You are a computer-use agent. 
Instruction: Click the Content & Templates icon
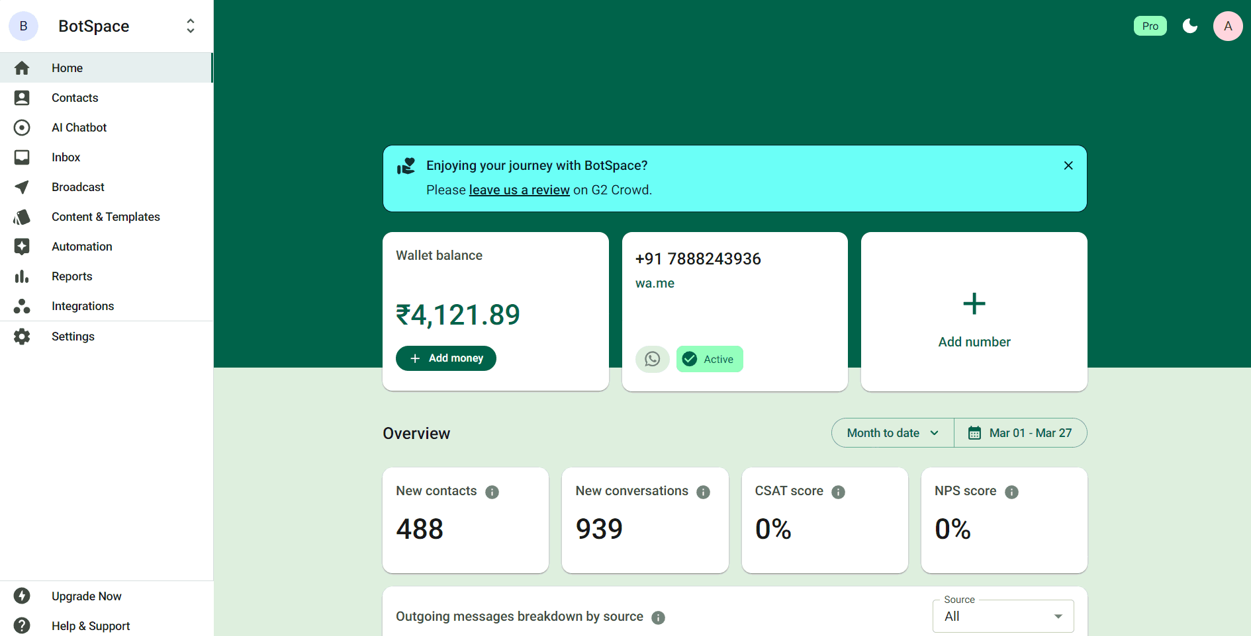(x=22, y=217)
